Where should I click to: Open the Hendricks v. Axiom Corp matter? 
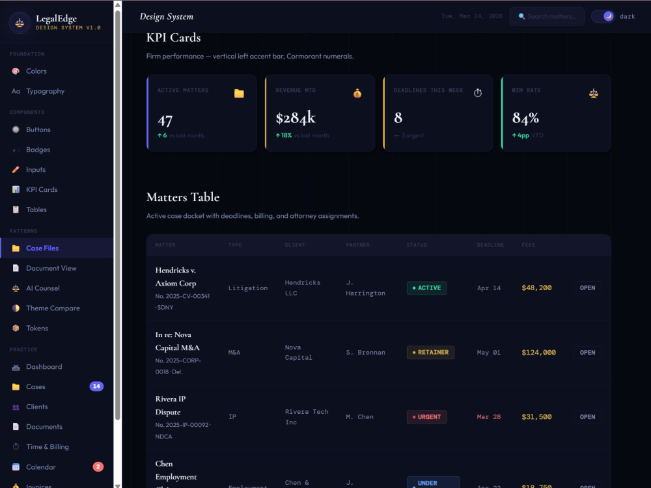(x=587, y=288)
